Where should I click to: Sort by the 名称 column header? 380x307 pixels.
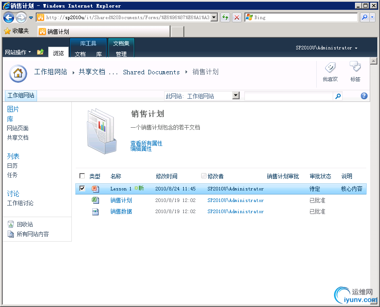click(116, 176)
